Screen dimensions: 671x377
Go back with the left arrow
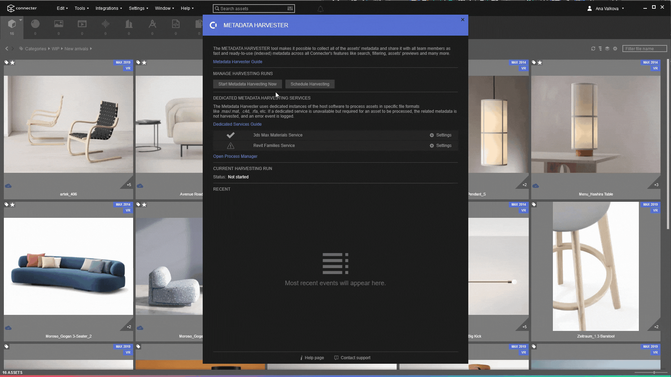pos(7,49)
